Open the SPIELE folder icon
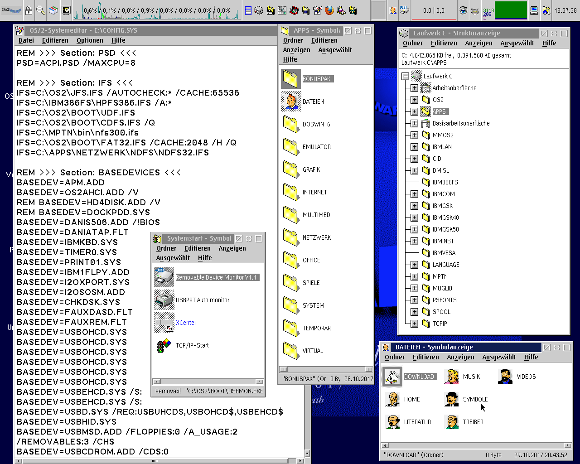The width and height of the screenshot is (580, 464). point(291,283)
